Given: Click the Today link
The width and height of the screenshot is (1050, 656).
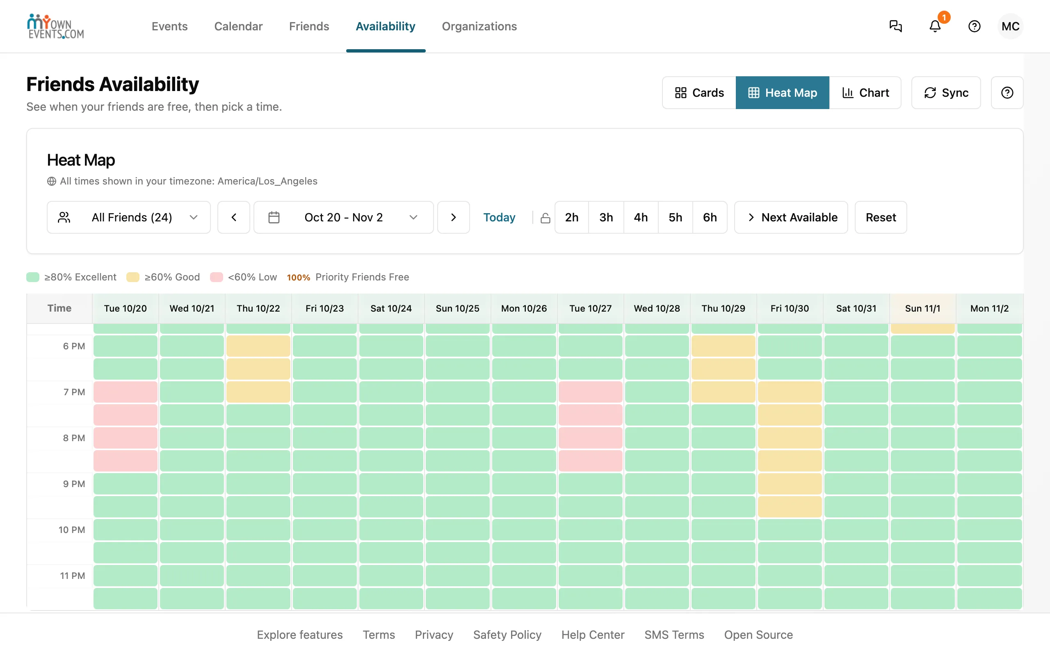Looking at the screenshot, I should click(x=499, y=217).
